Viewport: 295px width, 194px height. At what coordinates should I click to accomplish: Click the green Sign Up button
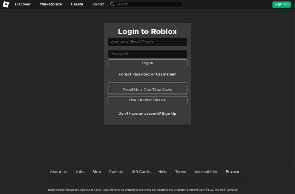282,4
